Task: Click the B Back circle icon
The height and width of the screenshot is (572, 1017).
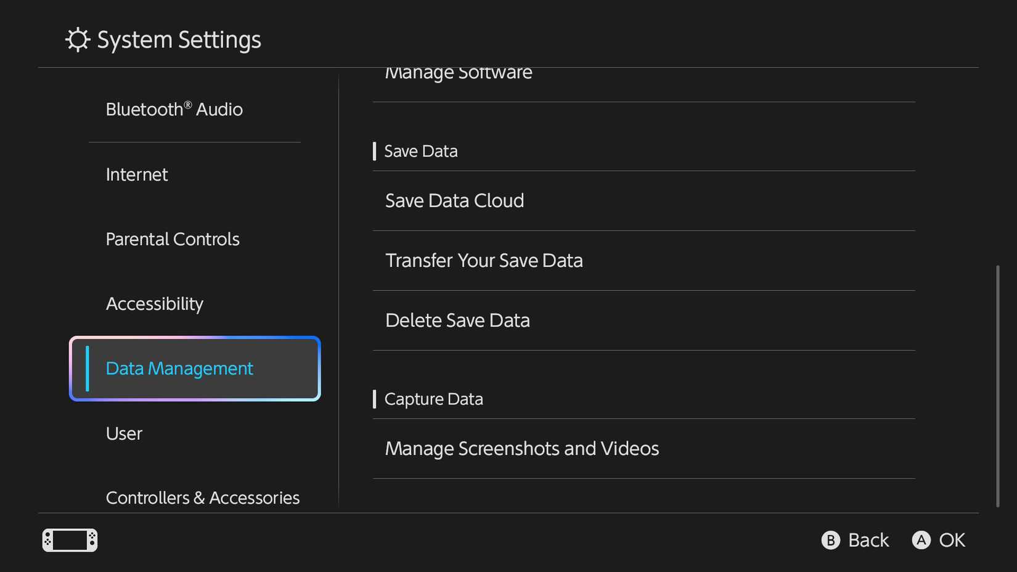Action: pyautogui.click(x=831, y=540)
